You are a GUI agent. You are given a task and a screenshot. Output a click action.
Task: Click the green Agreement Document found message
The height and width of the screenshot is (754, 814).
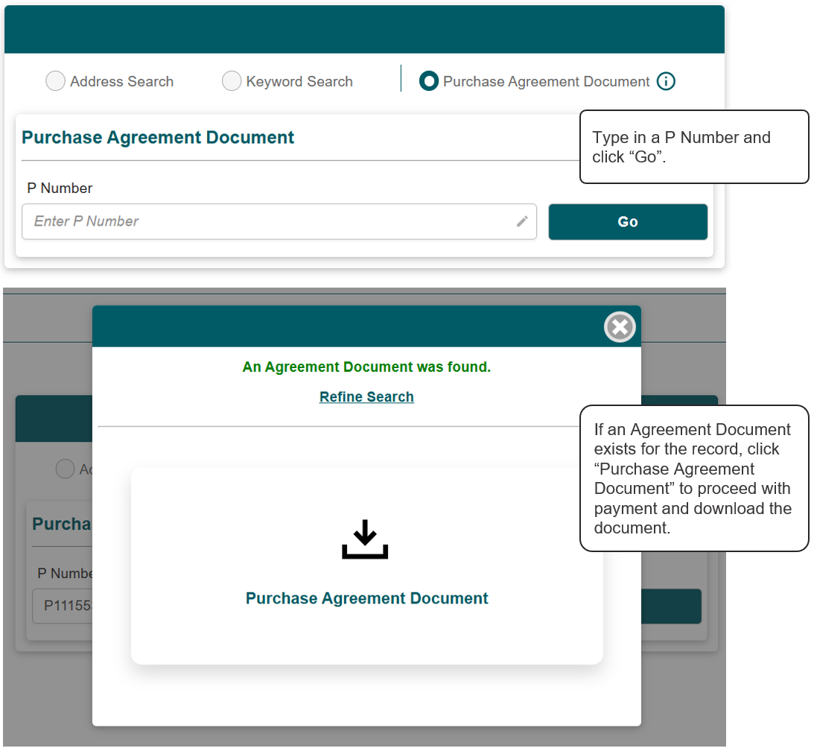pyautogui.click(x=366, y=367)
